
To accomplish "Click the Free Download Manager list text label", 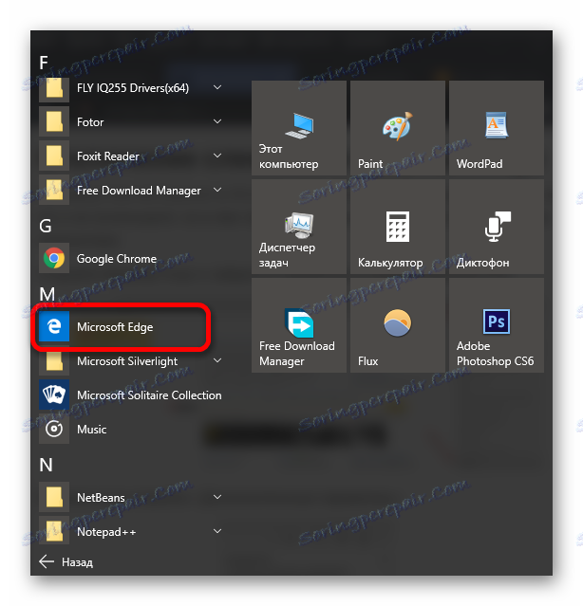I will 139,191.
